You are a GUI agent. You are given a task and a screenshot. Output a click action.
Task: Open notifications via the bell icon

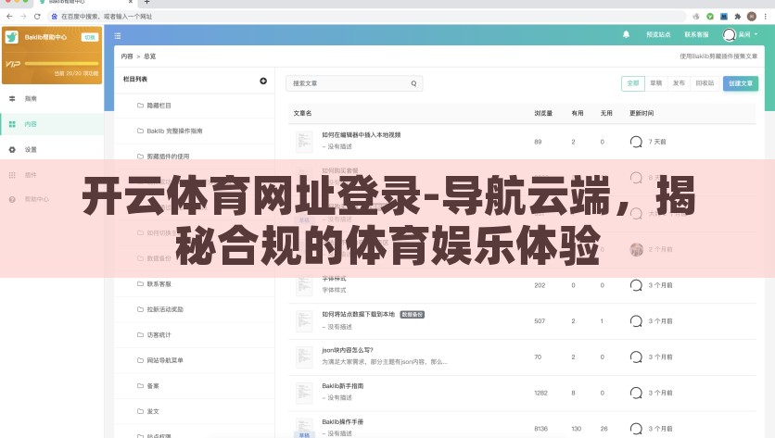coord(627,34)
